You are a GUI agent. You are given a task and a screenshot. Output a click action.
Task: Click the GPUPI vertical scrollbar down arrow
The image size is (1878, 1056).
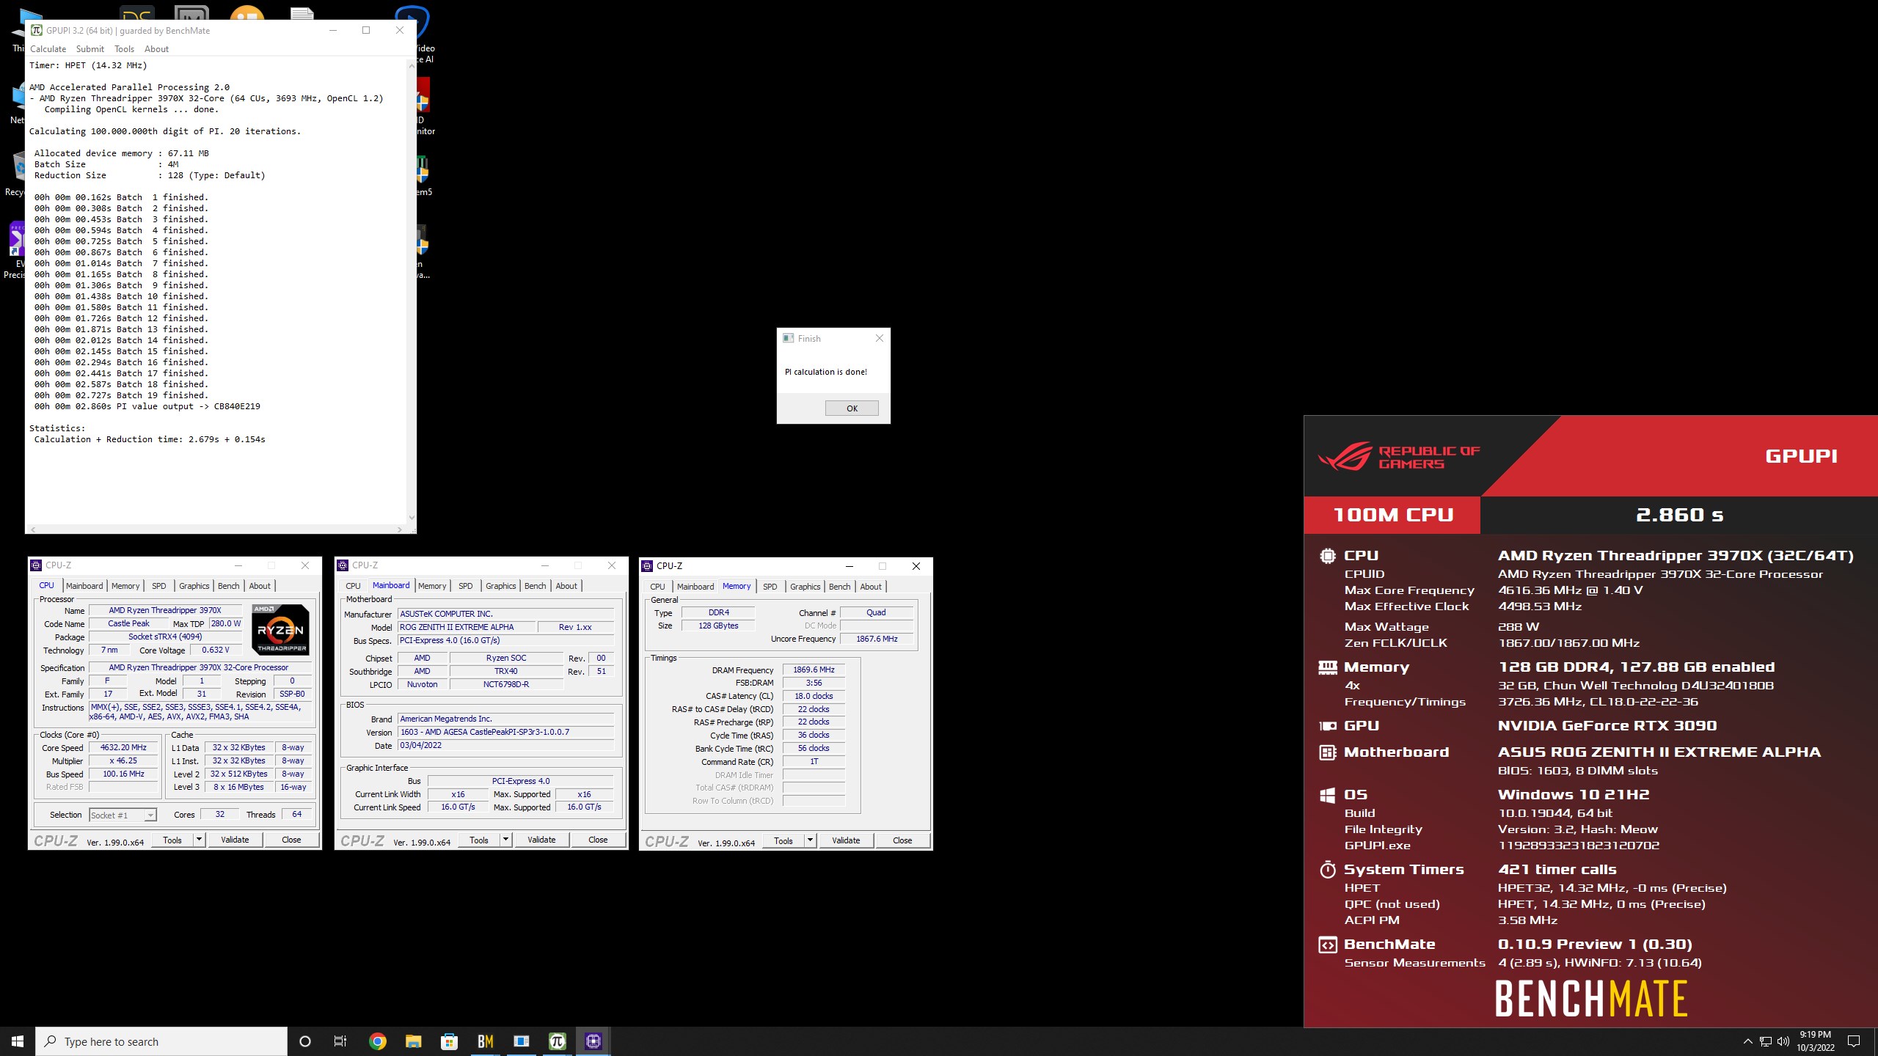point(412,517)
